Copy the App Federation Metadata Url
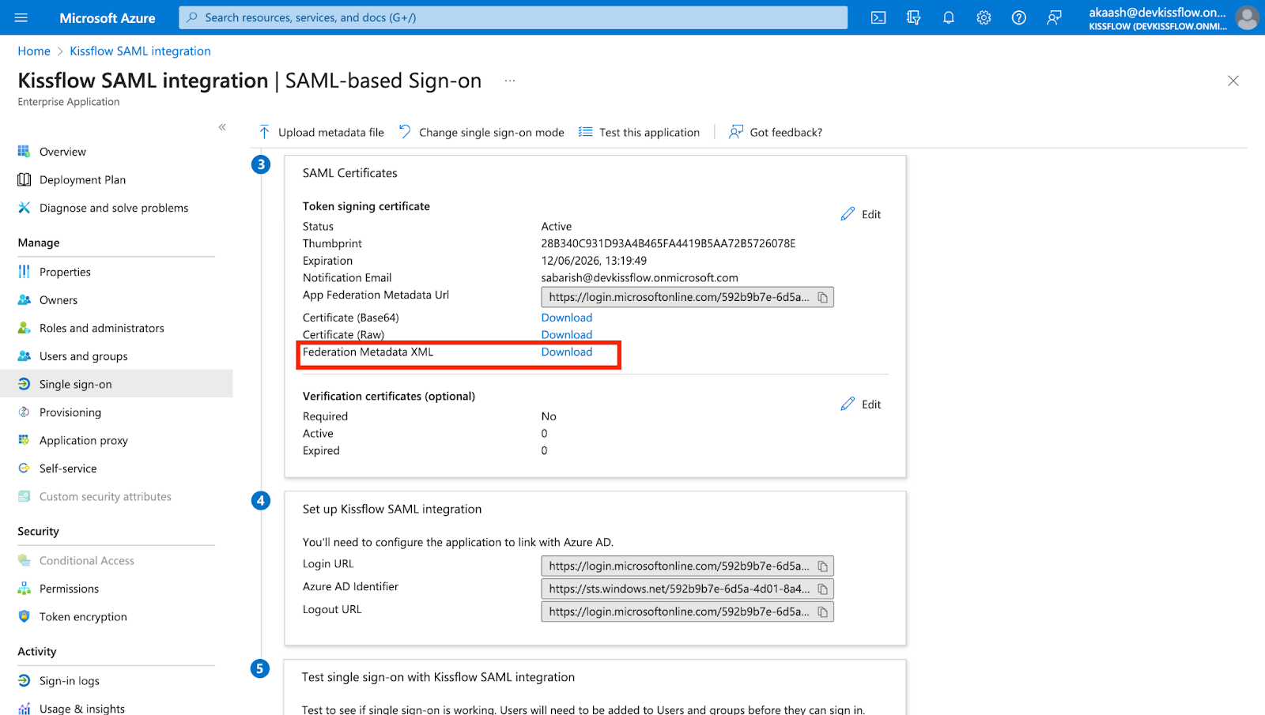Image resolution: width=1265 pixels, height=715 pixels. tap(822, 297)
